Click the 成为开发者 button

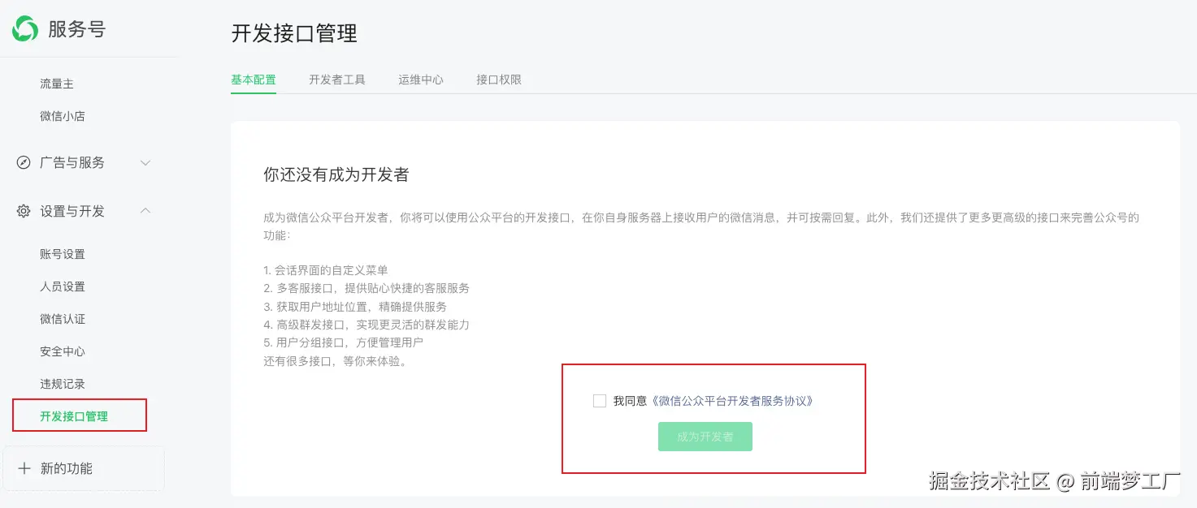coord(705,437)
